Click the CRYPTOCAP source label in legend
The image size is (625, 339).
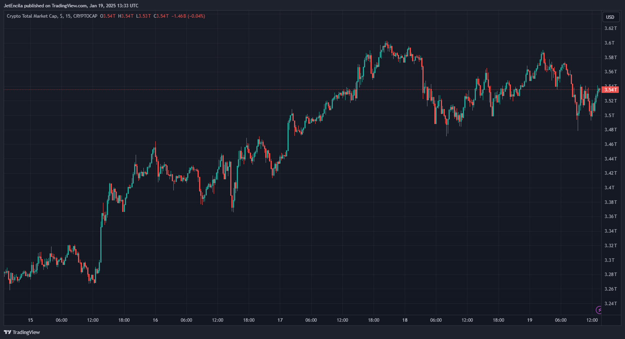pyautogui.click(x=85, y=16)
